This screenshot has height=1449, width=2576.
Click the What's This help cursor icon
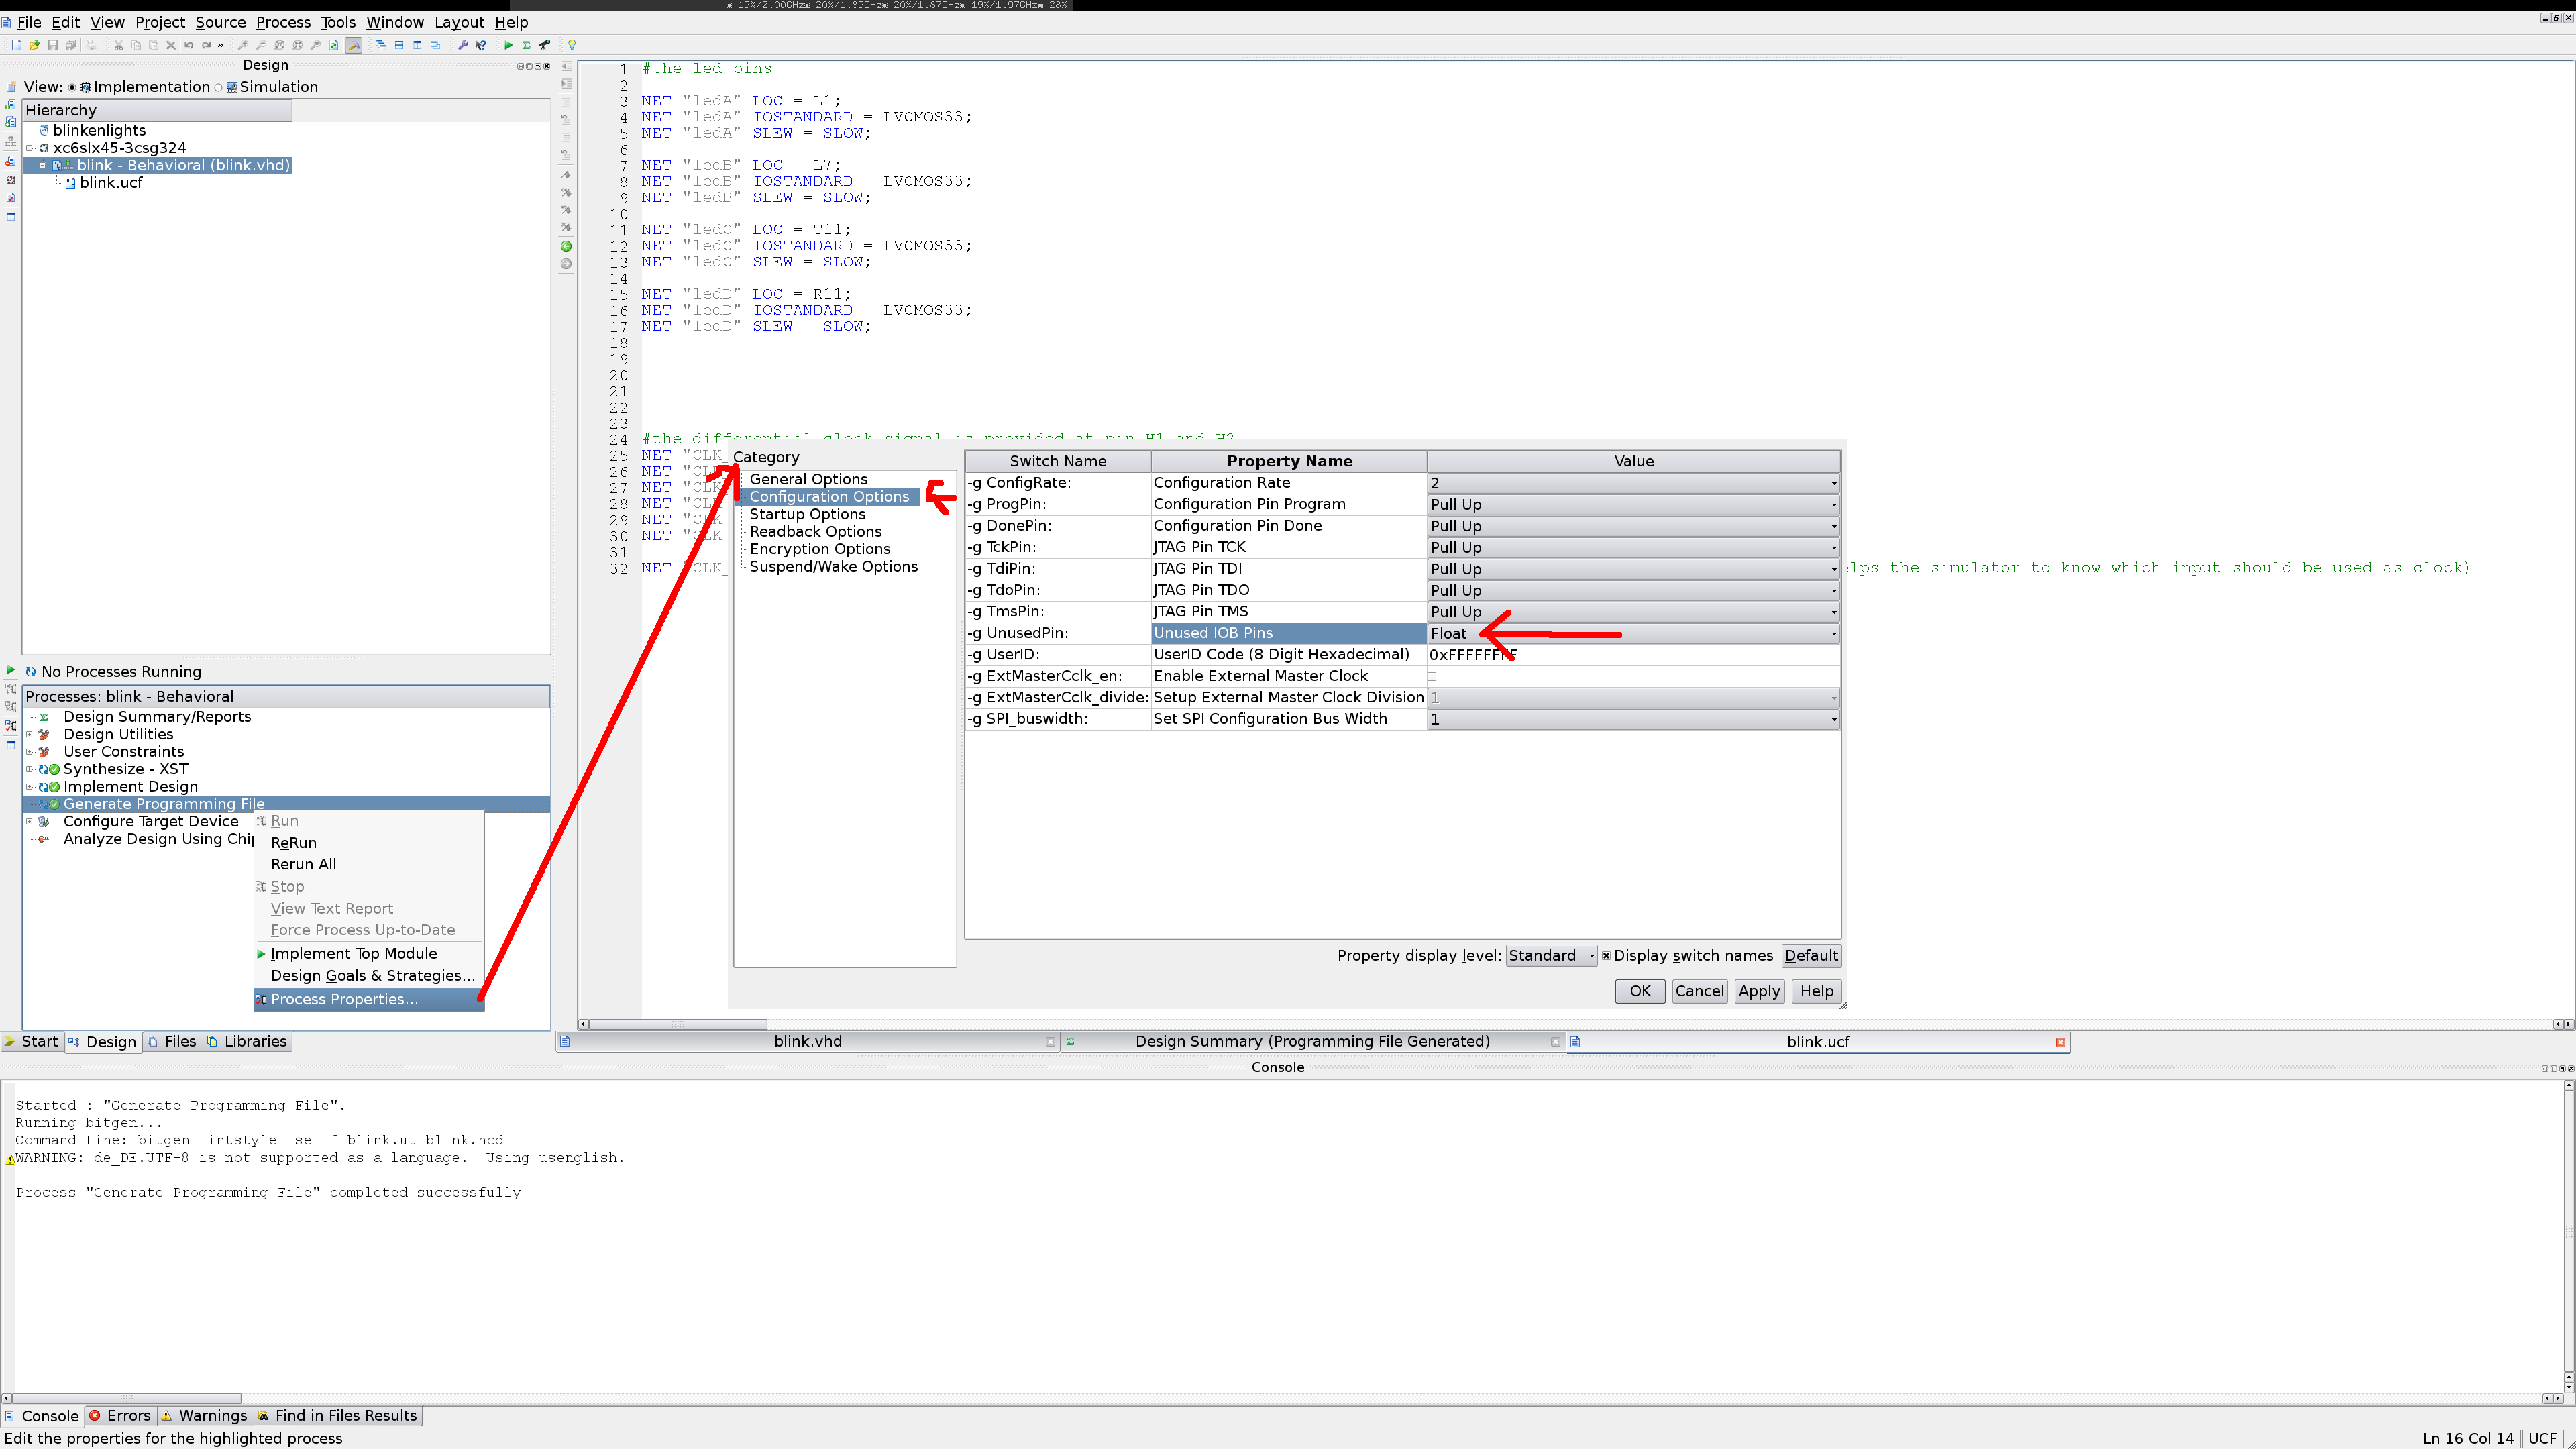tap(481, 45)
